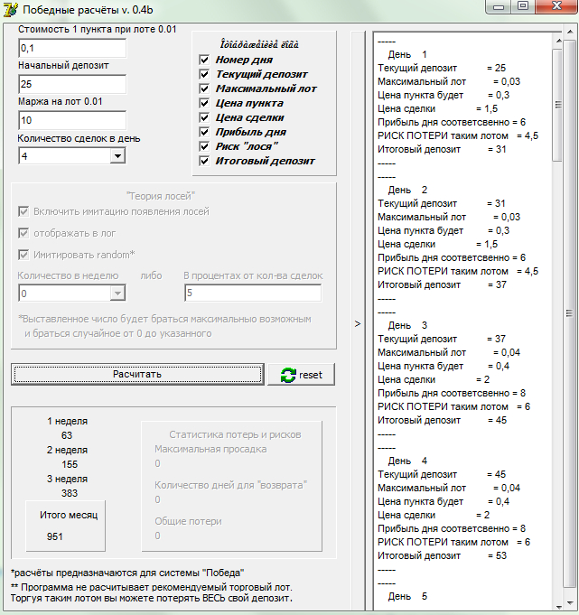Viewport: 579px width, 615px height.
Task: Click the Маржа на лот 0.01 field
Action: click(x=72, y=120)
